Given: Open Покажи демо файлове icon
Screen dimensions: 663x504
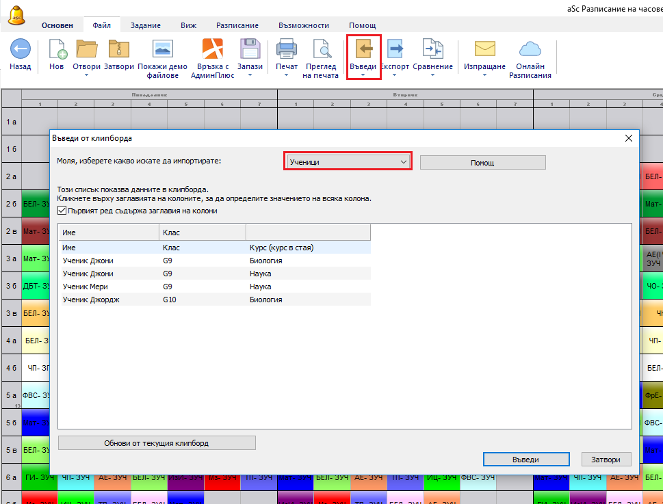Looking at the screenshot, I should [162, 49].
